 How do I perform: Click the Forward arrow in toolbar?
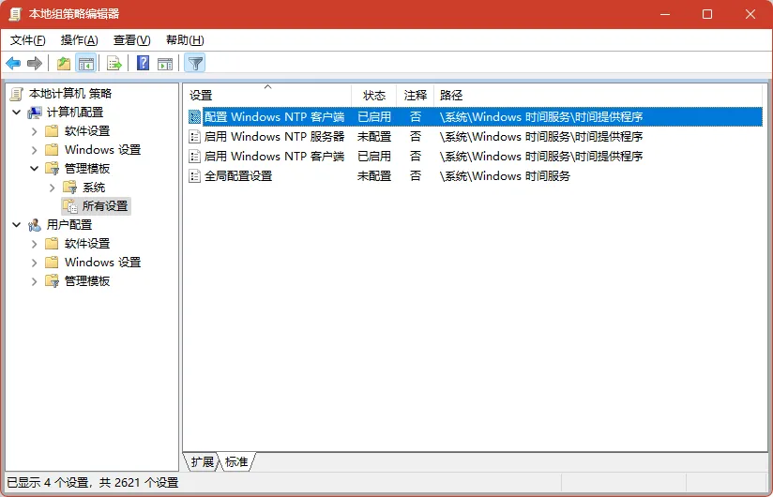click(x=35, y=63)
